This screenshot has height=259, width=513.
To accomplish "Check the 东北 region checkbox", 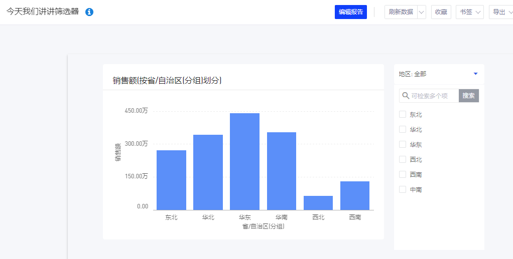I will pyautogui.click(x=403, y=114).
